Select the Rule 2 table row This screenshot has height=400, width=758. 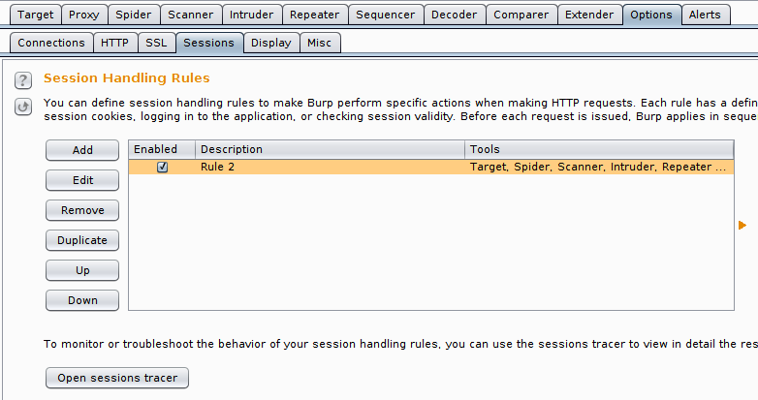click(x=431, y=168)
